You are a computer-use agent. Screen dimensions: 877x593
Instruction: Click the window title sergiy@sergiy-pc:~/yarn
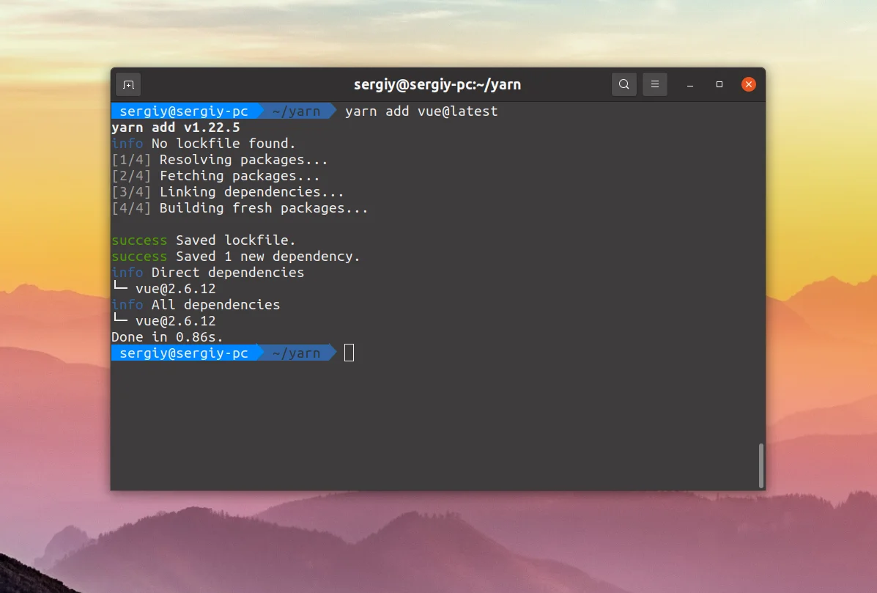(437, 84)
